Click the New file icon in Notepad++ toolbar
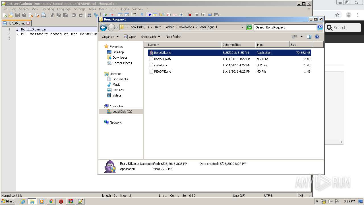 pyautogui.click(x=5, y=15)
